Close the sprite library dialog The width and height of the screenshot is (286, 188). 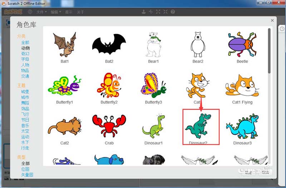point(272,21)
